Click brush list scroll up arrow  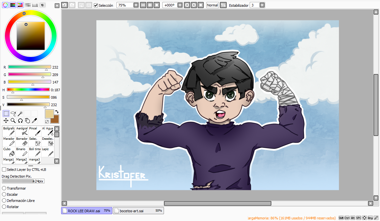click(57, 128)
